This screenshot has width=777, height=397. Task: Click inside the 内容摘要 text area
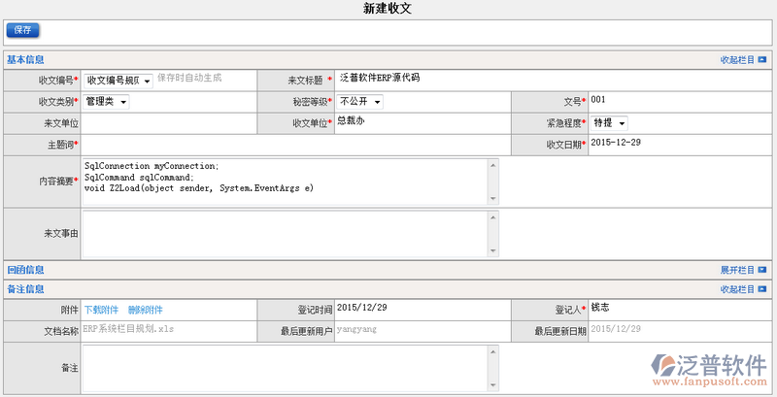click(286, 182)
